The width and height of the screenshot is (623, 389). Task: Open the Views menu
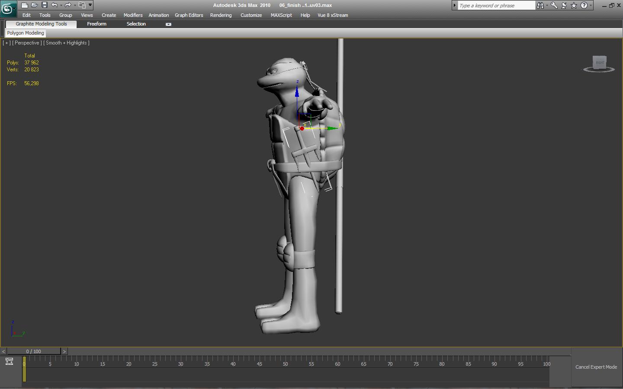(x=87, y=15)
